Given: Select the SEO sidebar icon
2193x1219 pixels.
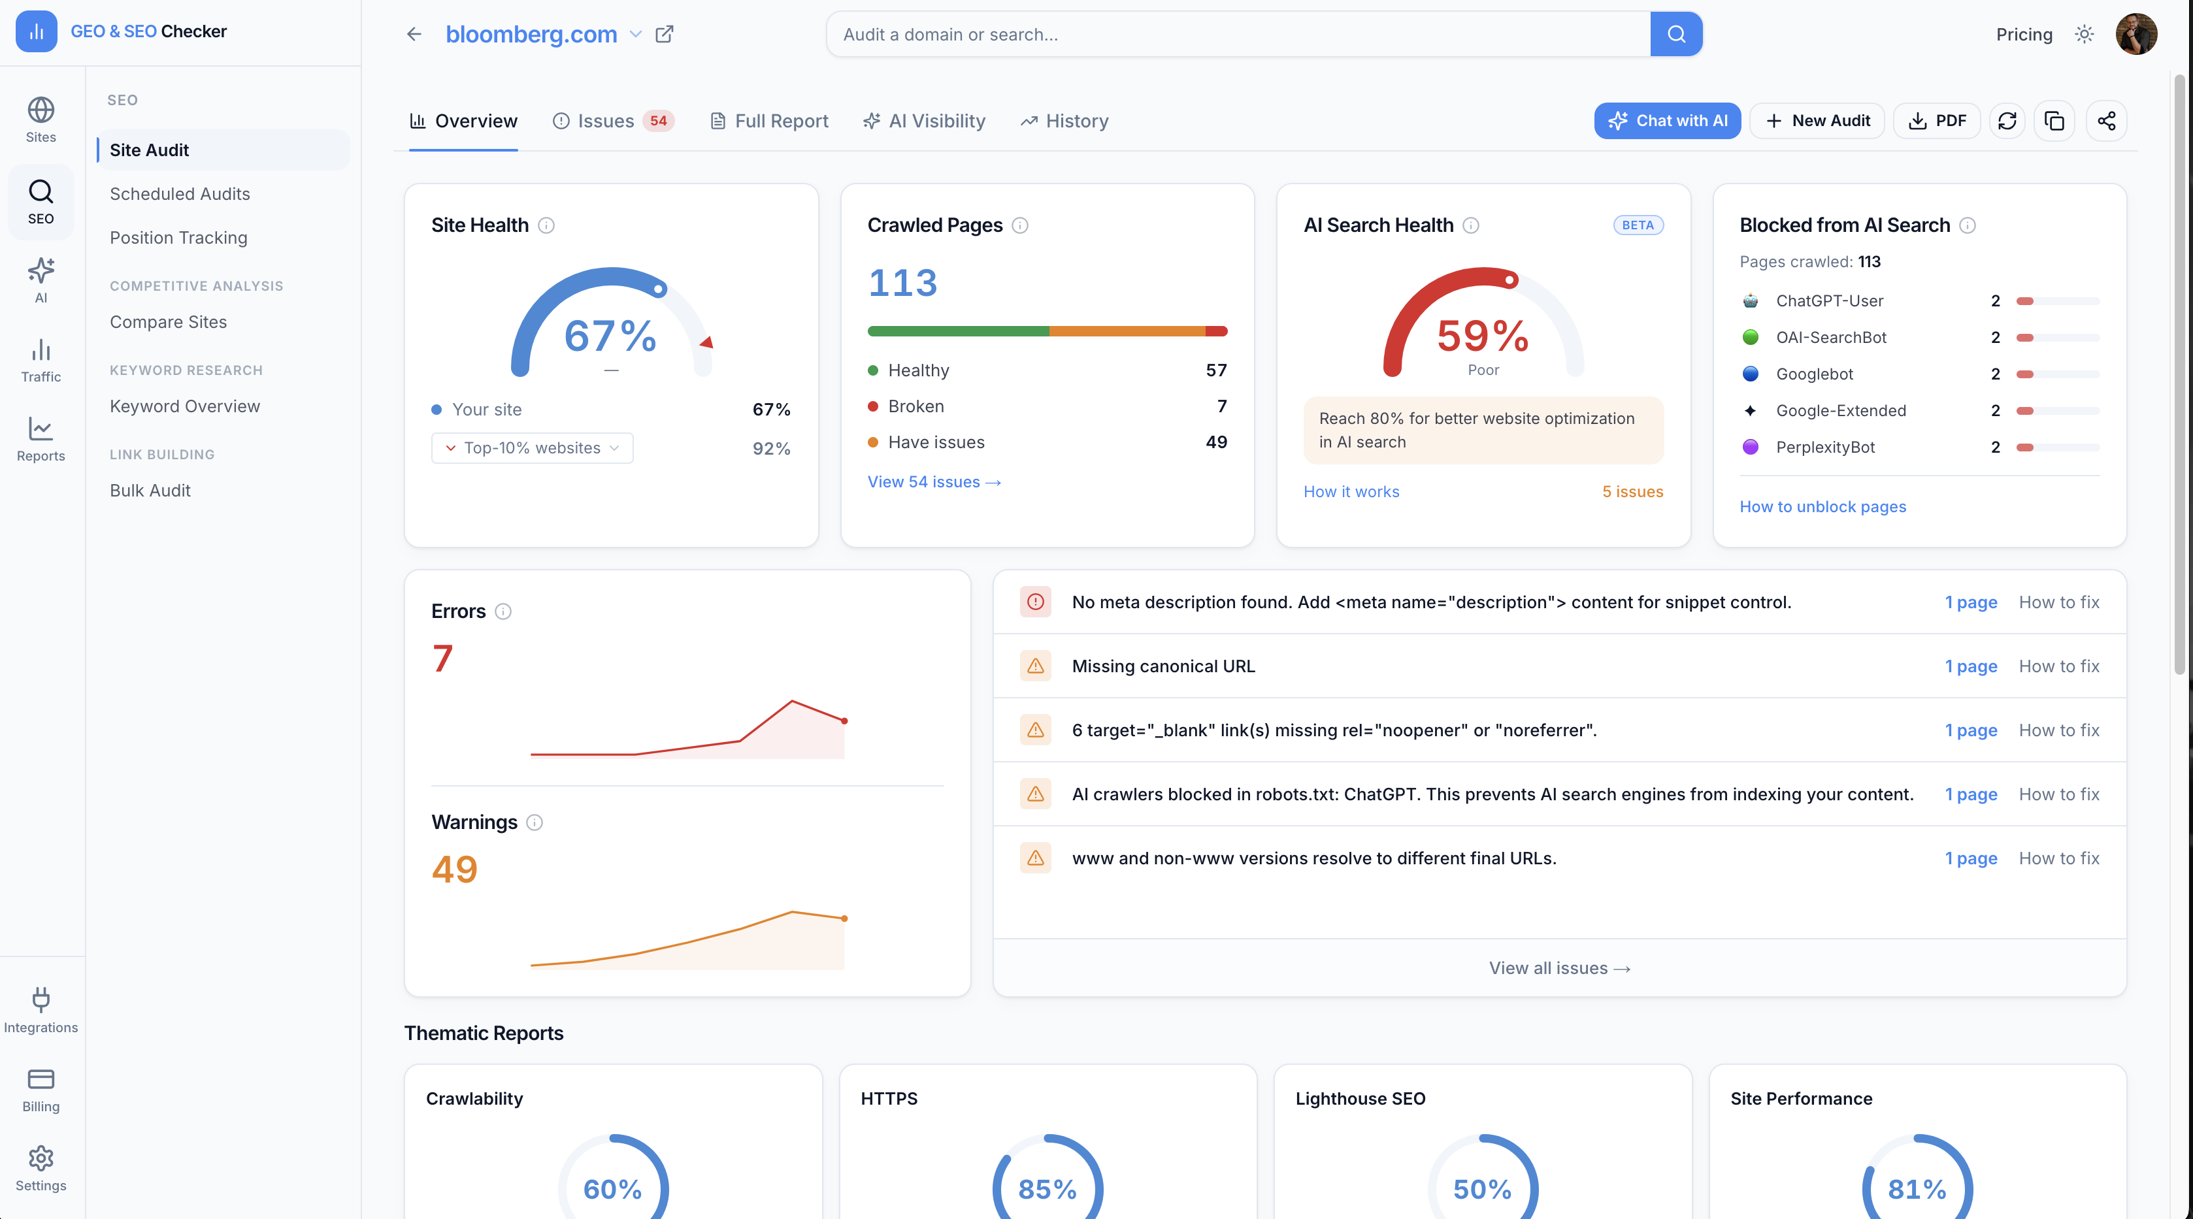Looking at the screenshot, I should click(x=41, y=202).
